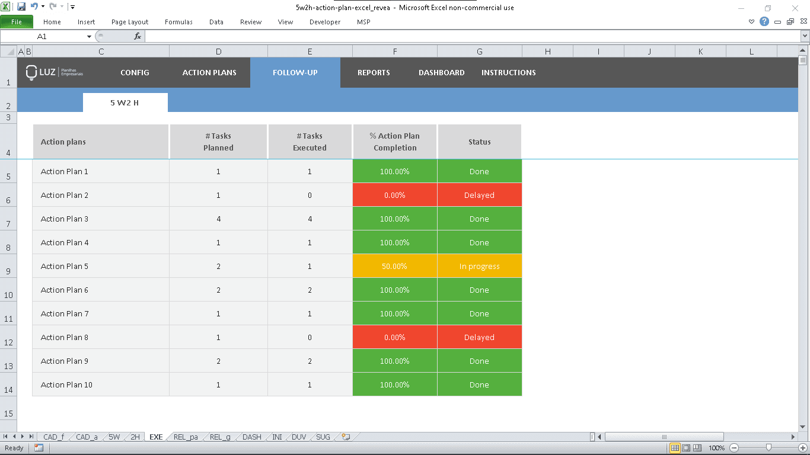Switch to the REL_pa sheet tab
The image size is (810, 455).
pyautogui.click(x=186, y=437)
